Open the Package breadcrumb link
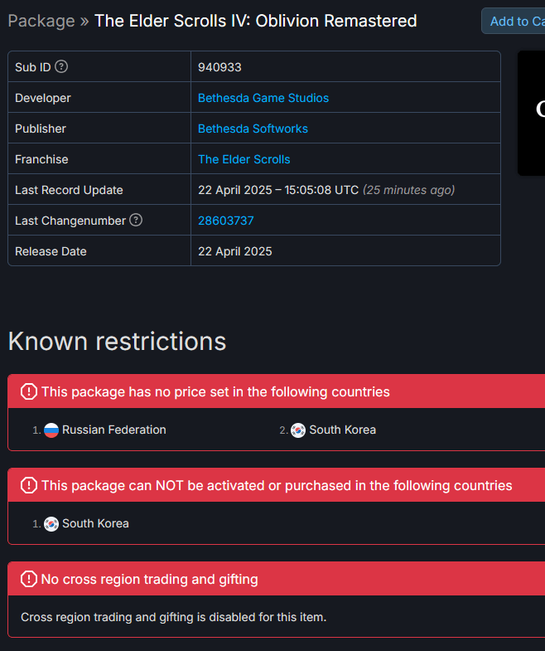The height and width of the screenshot is (651, 545). coord(41,21)
